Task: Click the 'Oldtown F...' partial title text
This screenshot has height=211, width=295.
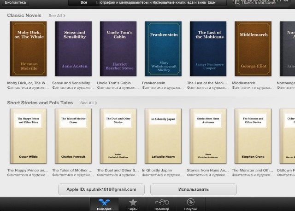Action: (x=286, y=170)
